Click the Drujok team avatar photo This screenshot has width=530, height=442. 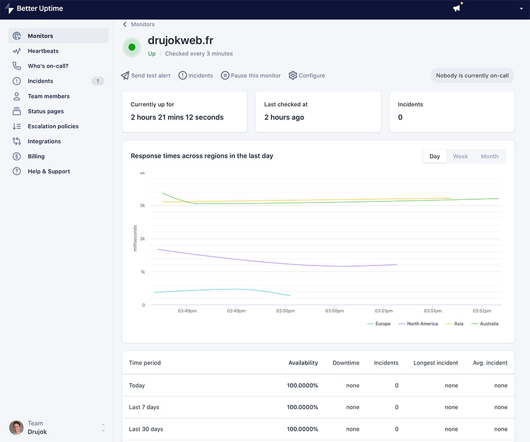click(16, 428)
